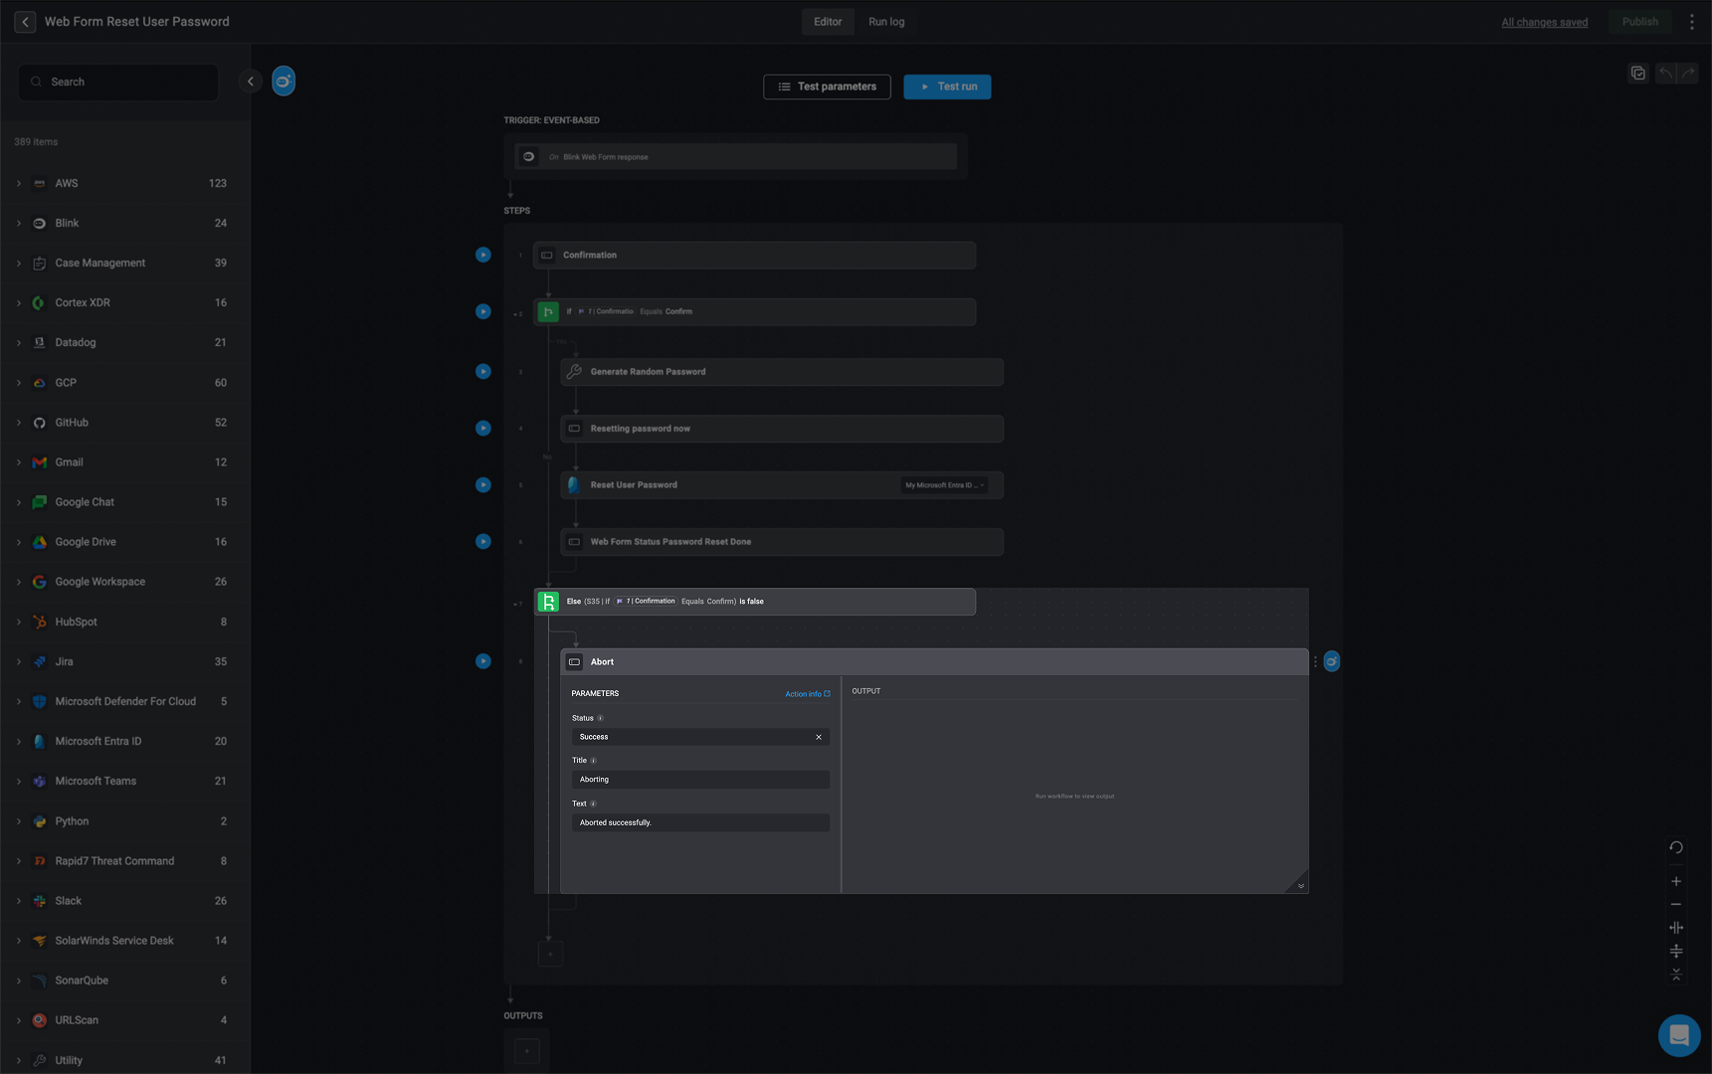The height and width of the screenshot is (1074, 1712).
Task: Start a Test run
Action: (x=947, y=87)
